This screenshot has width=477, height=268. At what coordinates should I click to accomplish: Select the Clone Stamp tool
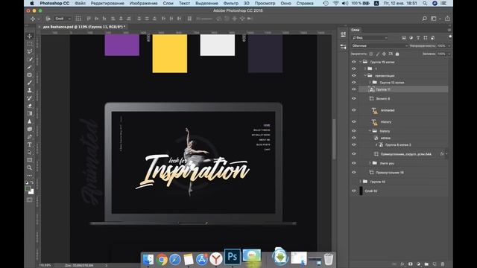(30, 90)
